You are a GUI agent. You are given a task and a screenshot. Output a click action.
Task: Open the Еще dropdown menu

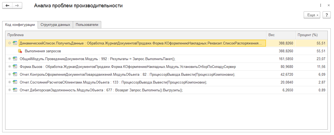[x=312, y=15]
